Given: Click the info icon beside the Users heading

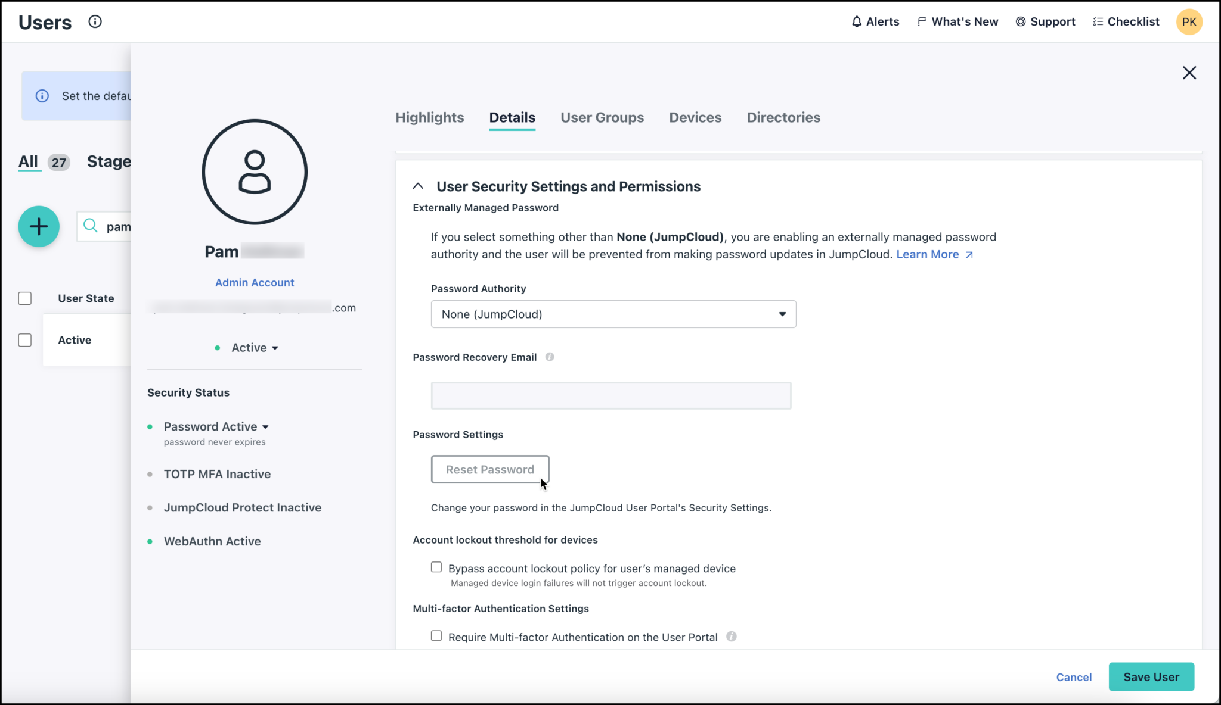Looking at the screenshot, I should 94,21.
